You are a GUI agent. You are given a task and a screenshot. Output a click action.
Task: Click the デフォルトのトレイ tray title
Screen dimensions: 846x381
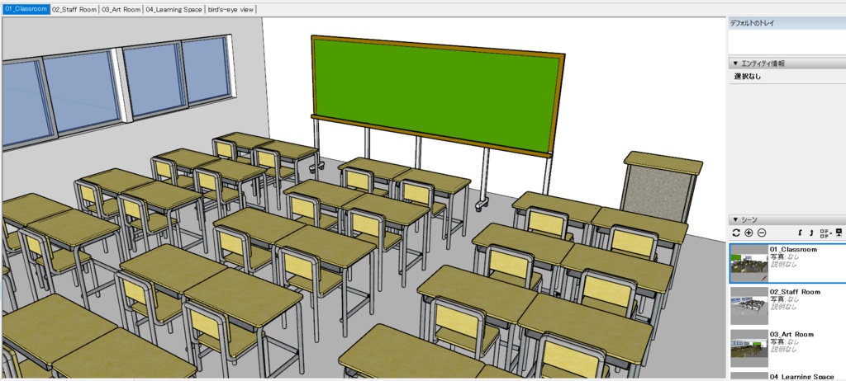(x=752, y=23)
